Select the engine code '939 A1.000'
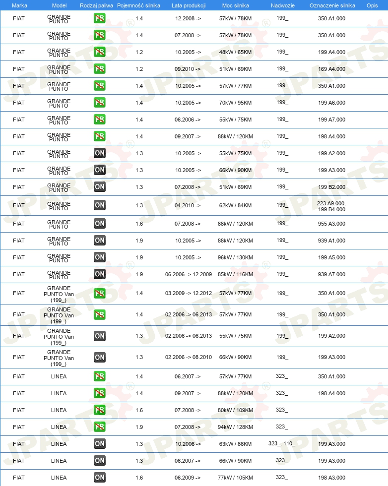Image resolution: width=388 pixels, height=486 pixels. pos(331,241)
